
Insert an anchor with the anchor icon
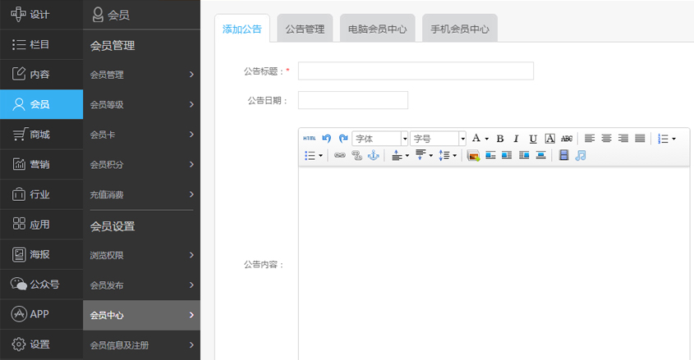pyautogui.click(x=373, y=155)
